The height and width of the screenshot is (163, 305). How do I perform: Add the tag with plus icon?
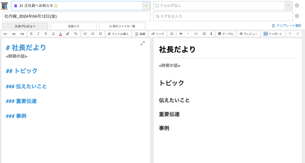297,16
